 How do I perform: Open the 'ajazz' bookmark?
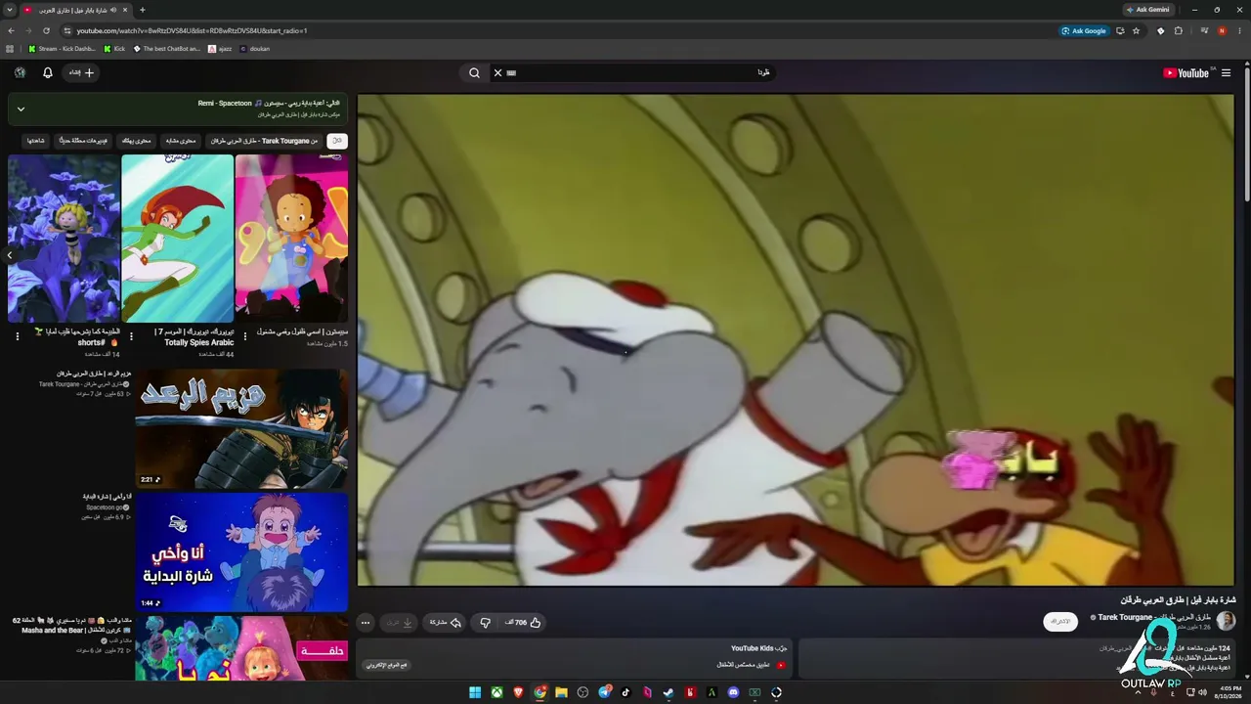click(x=220, y=48)
